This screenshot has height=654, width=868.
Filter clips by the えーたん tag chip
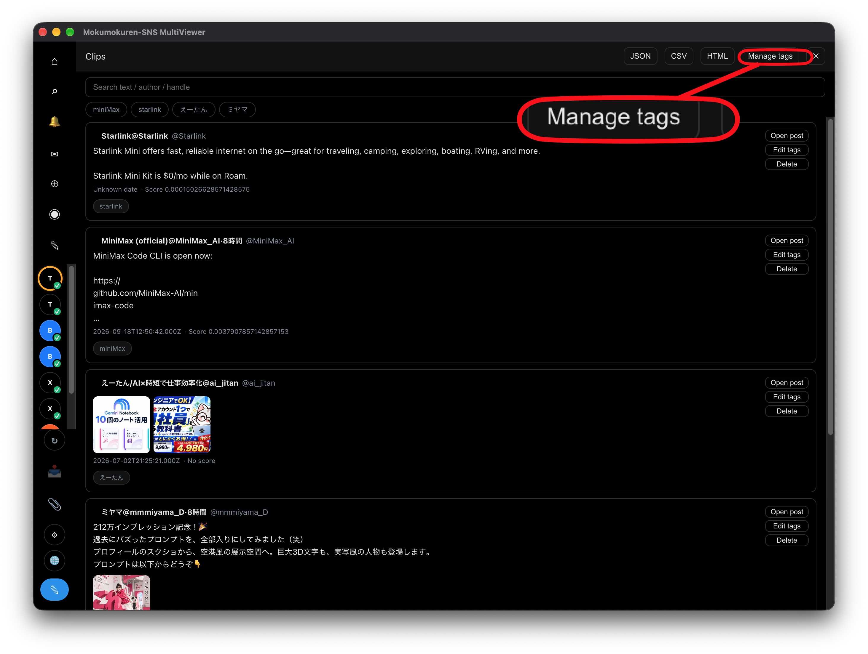tap(194, 110)
